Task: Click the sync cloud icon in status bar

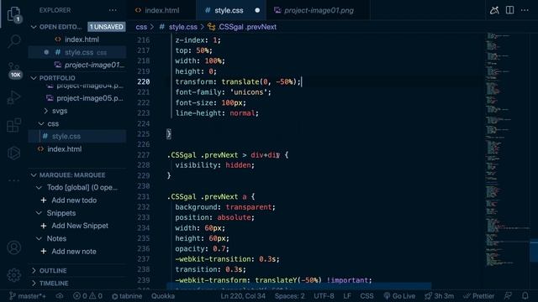Action: tap(60, 296)
